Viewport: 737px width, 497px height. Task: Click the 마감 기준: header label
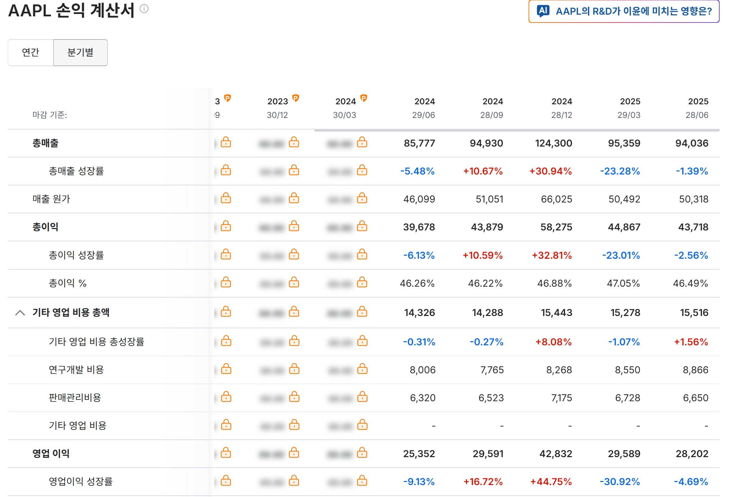[50, 115]
